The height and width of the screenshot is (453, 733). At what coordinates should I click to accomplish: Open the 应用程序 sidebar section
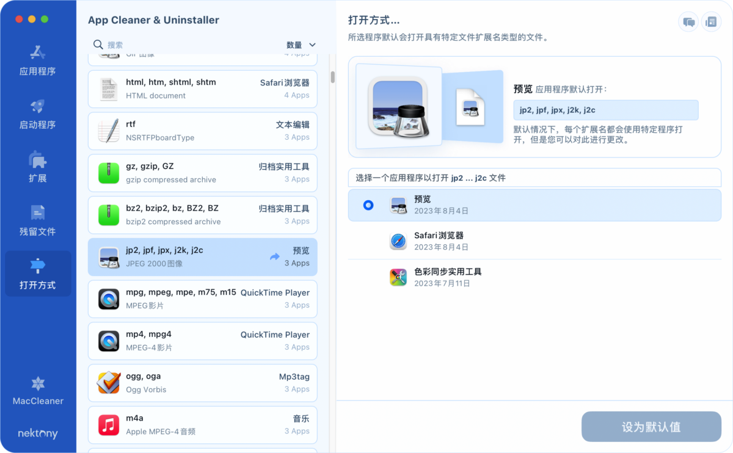tap(38, 60)
